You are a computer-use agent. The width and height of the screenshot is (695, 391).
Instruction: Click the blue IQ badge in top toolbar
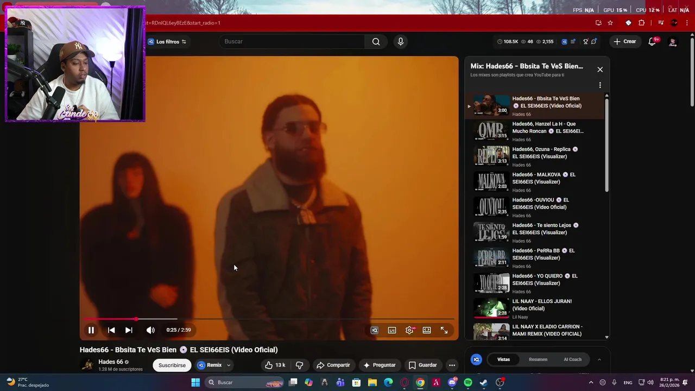[564, 42]
